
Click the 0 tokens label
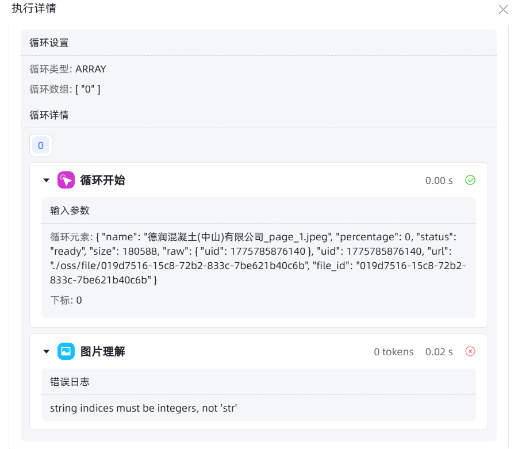[x=393, y=352]
